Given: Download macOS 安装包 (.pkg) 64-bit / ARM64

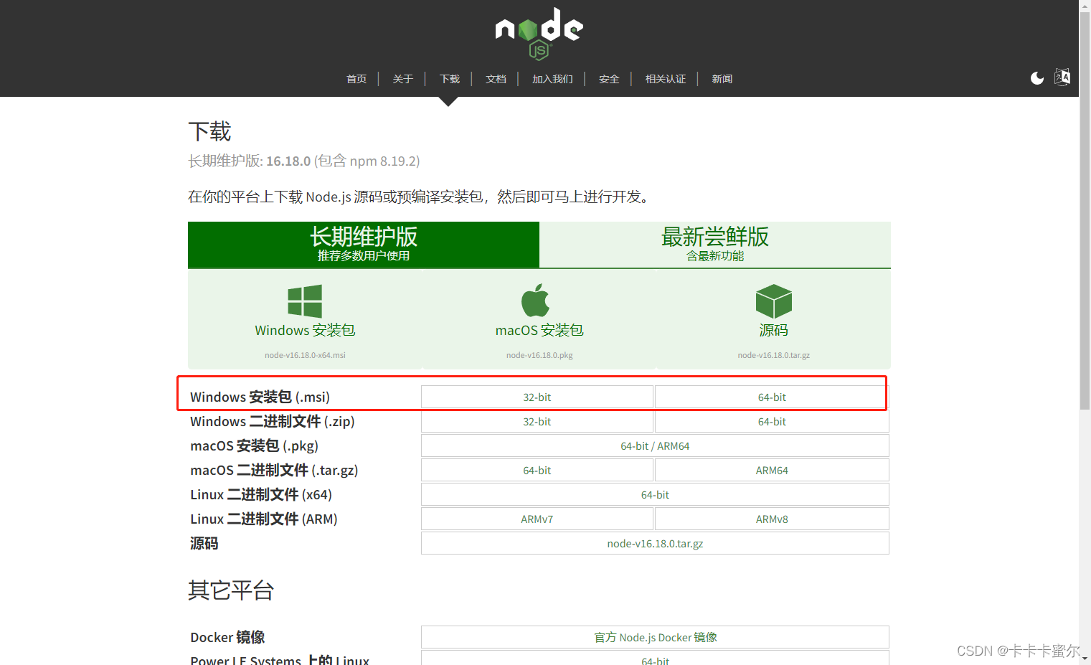Looking at the screenshot, I should point(655,446).
